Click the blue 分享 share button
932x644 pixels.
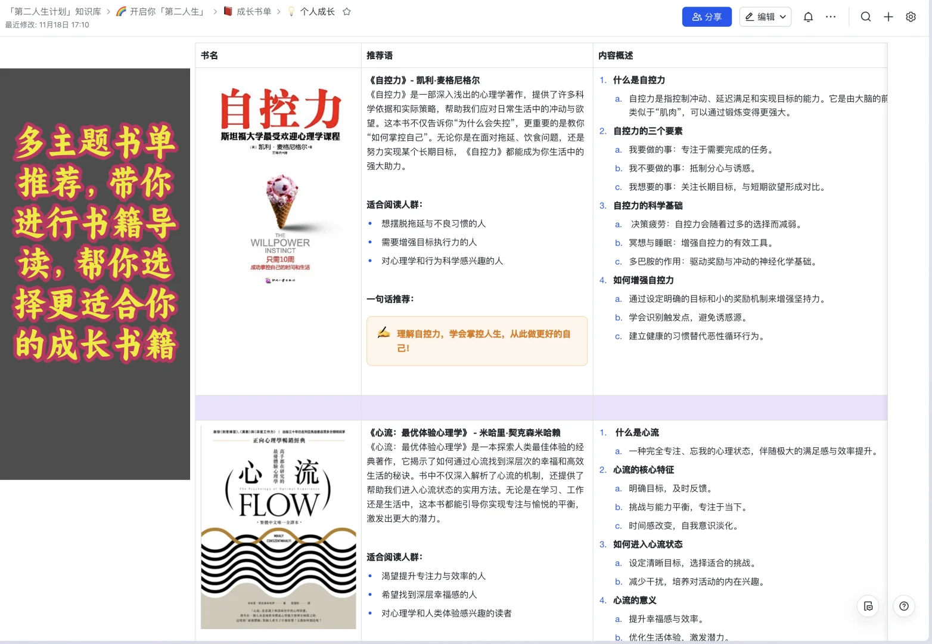click(706, 17)
